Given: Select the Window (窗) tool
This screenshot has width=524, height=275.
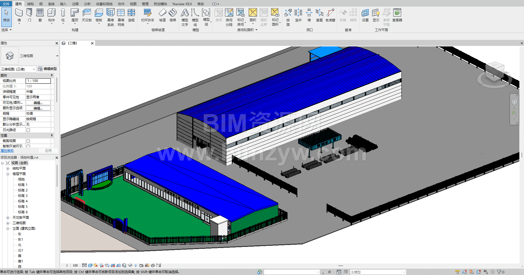Looking at the screenshot, I should [40, 15].
